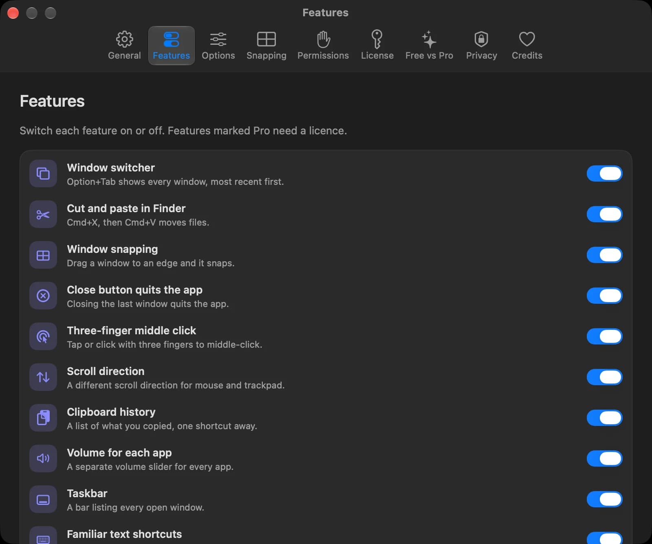Switch to the Options tab
652x544 pixels.
coord(218,46)
